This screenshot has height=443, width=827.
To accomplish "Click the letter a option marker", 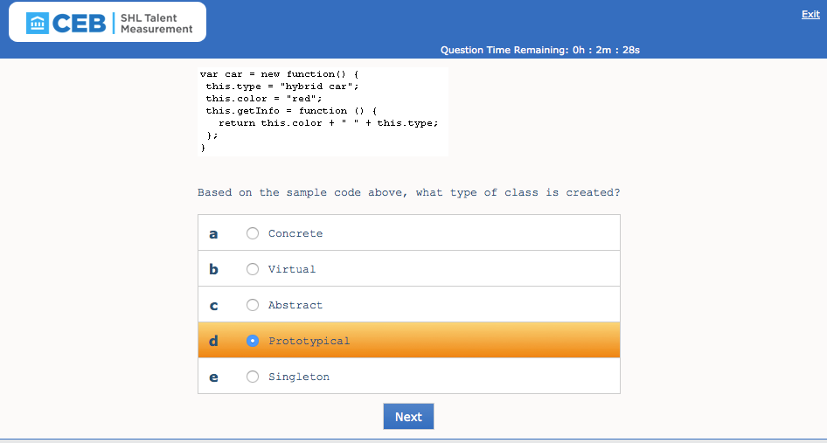I will [213, 234].
